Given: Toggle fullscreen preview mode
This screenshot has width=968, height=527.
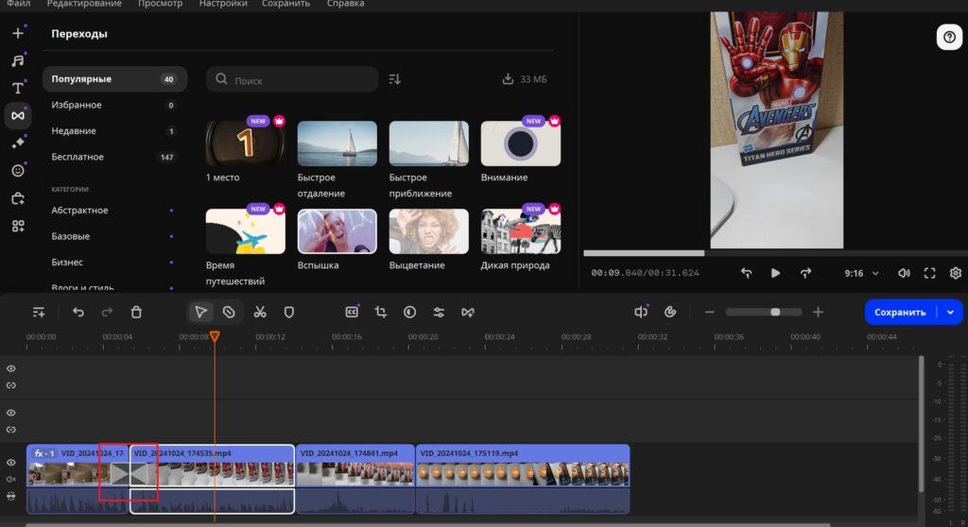Looking at the screenshot, I should pos(930,273).
